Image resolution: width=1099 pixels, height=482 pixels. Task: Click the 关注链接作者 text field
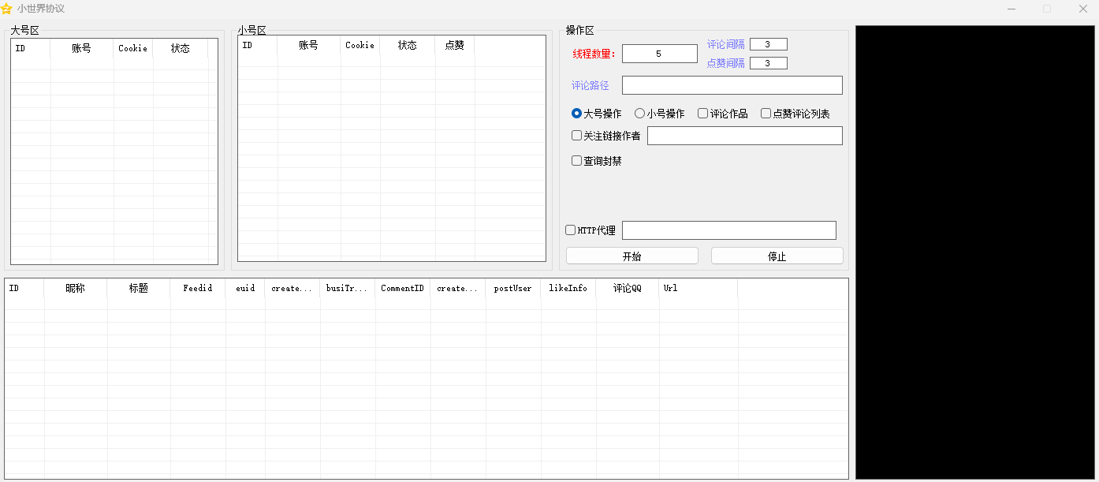pyautogui.click(x=744, y=136)
